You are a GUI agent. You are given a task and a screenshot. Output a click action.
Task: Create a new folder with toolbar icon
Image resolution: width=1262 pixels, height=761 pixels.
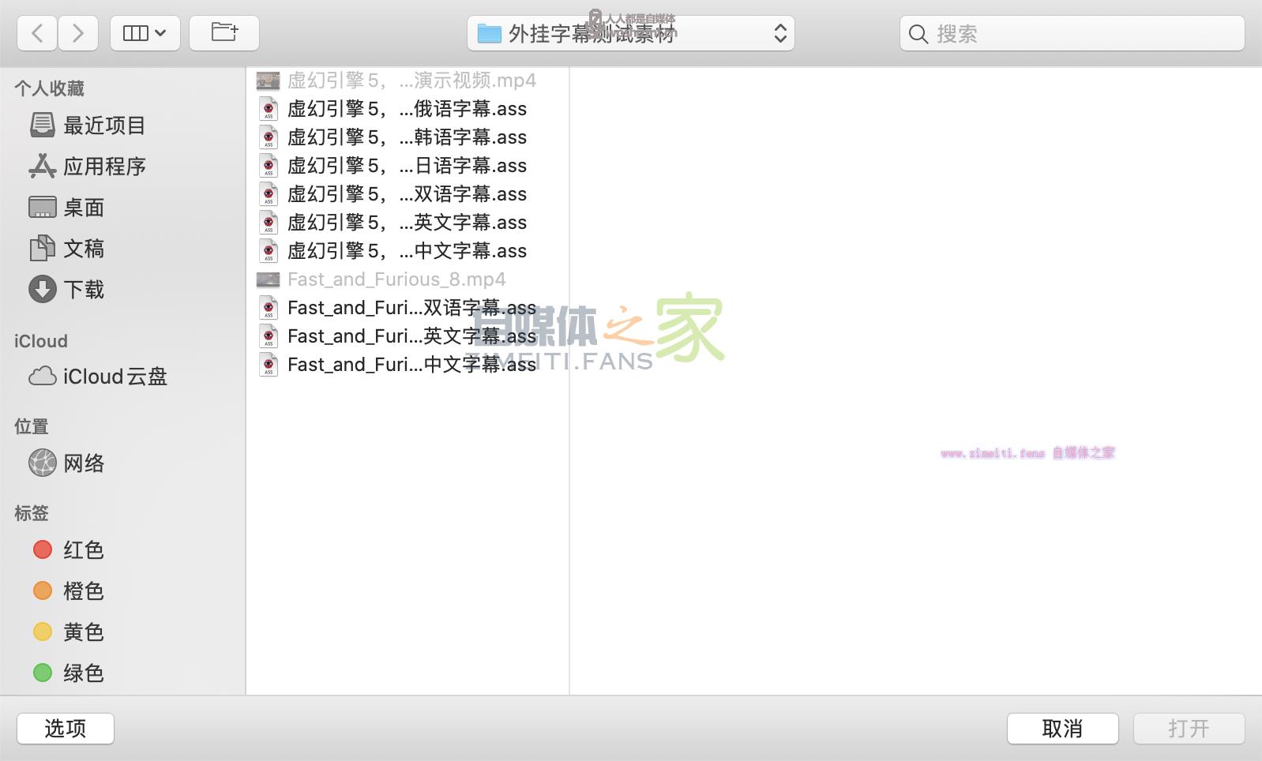click(224, 33)
